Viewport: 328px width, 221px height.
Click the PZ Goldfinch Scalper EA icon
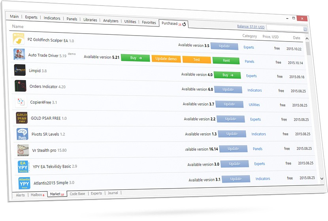(18, 40)
